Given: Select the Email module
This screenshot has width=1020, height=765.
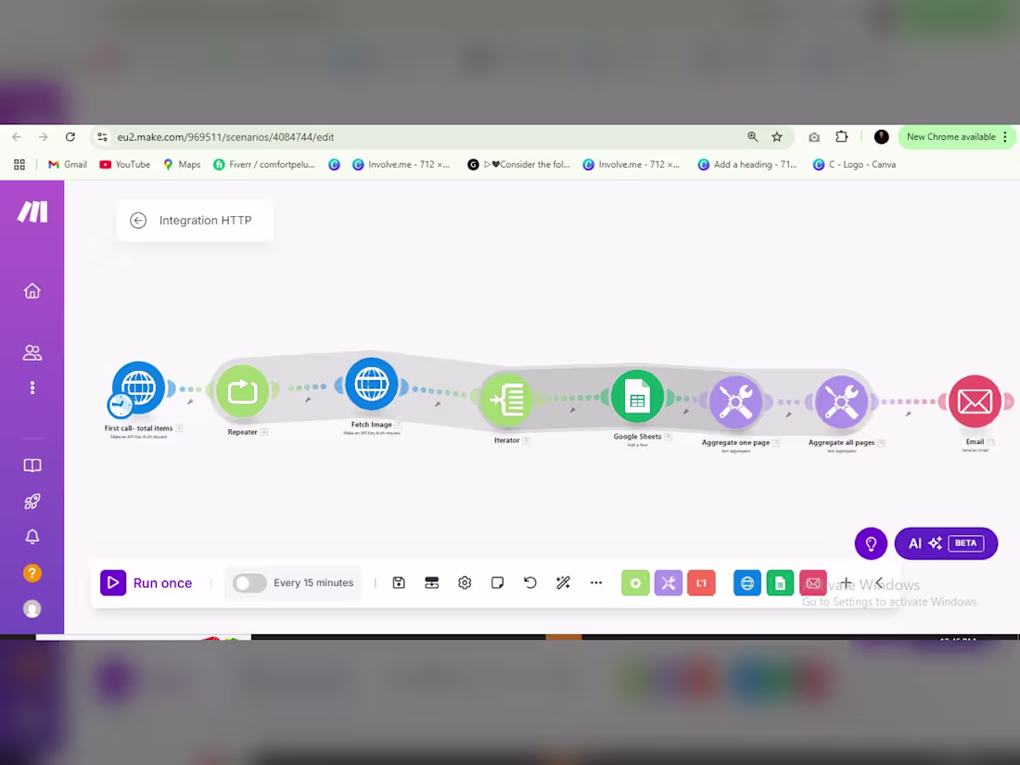Looking at the screenshot, I should (x=975, y=402).
